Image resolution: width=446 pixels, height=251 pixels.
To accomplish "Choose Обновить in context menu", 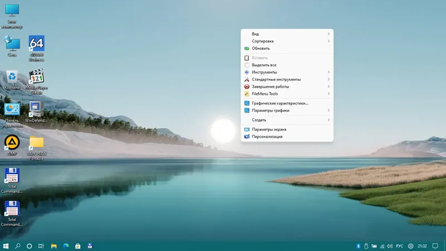I will click(x=287, y=49).
